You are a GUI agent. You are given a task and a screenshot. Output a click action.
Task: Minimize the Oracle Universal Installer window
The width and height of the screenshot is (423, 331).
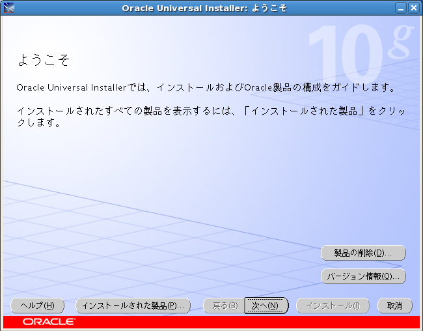tap(401, 8)
